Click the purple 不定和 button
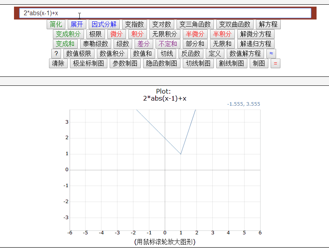329x248 pixels. tap(168, 44)
